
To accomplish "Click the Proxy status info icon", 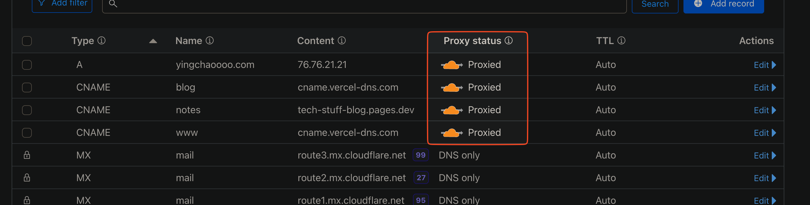I will click(508, 41).
